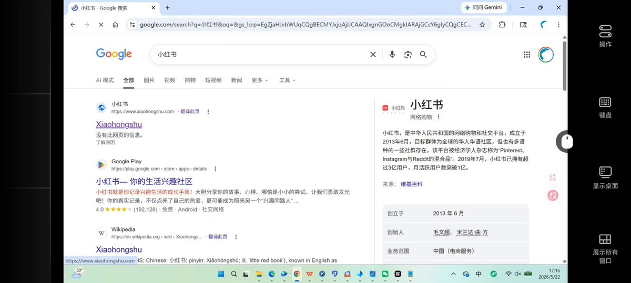Screen dimensions: 631x283
Task: Open Chrome's three-dot menu
Action: [558, 25]
